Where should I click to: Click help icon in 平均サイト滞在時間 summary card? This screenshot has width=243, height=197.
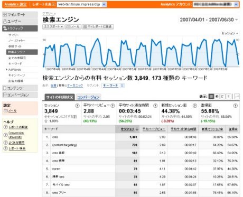(155, 106)
